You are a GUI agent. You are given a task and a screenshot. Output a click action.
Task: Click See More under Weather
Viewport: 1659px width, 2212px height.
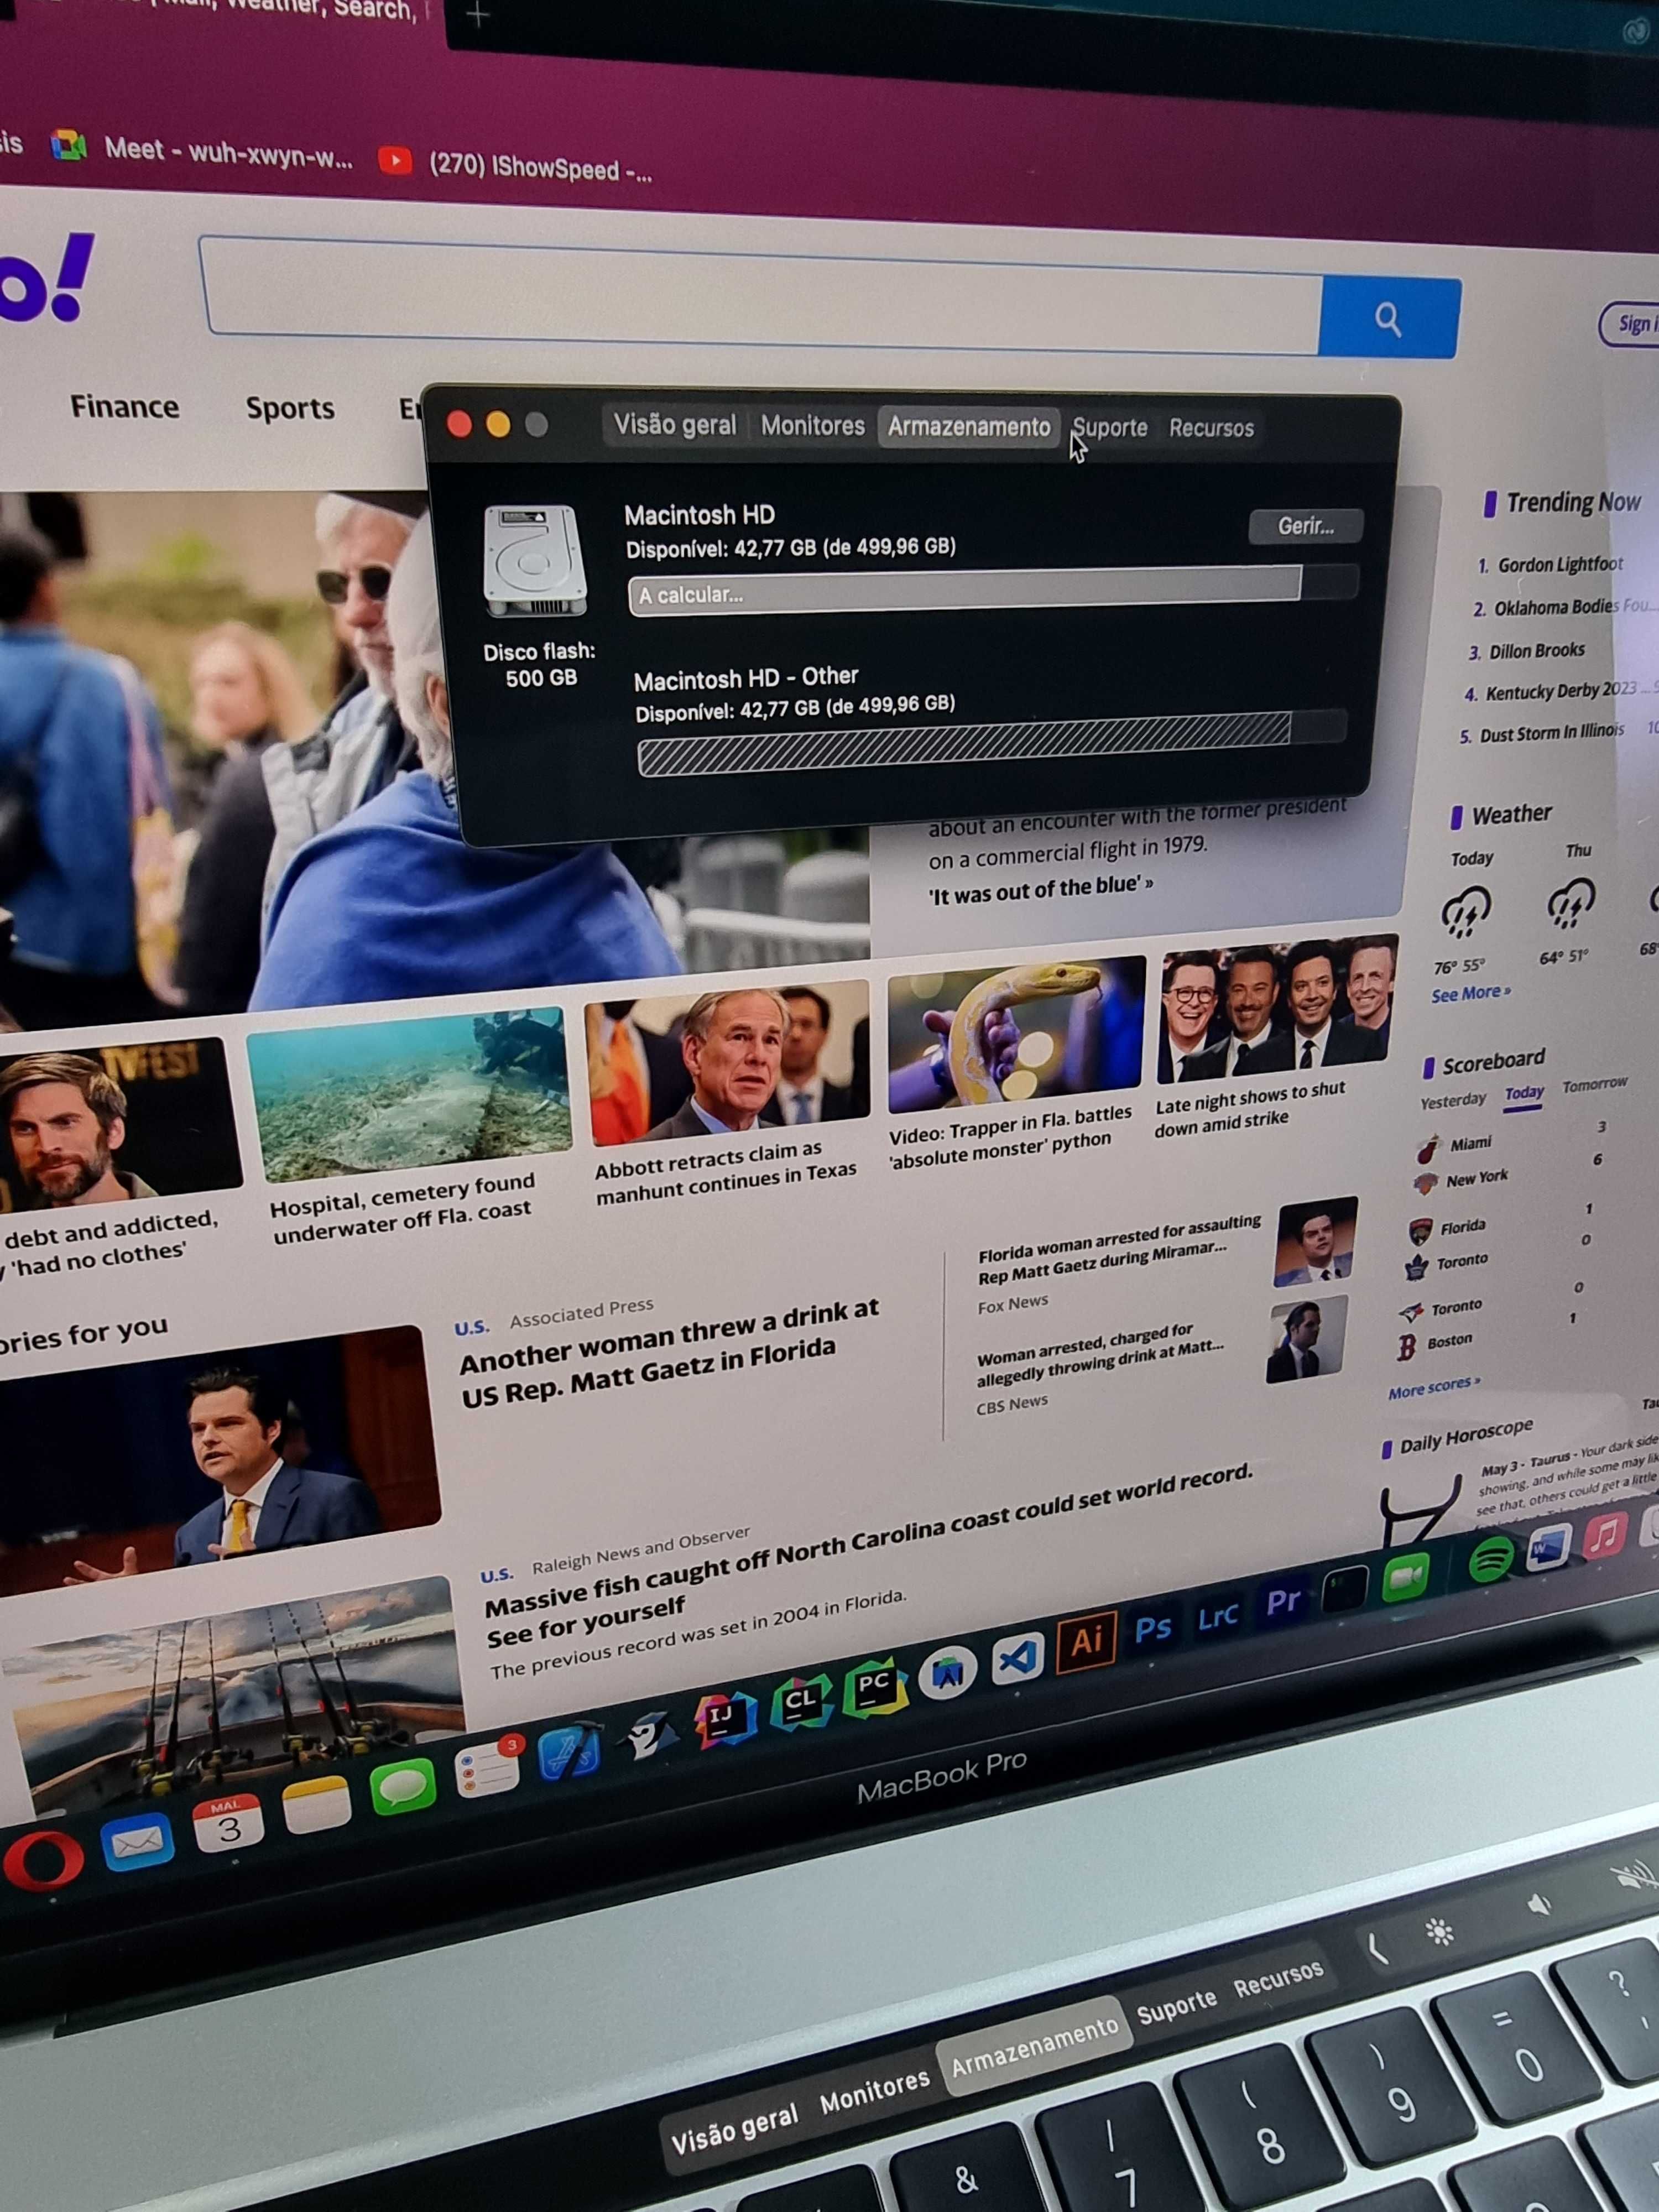coord(1470,994)
